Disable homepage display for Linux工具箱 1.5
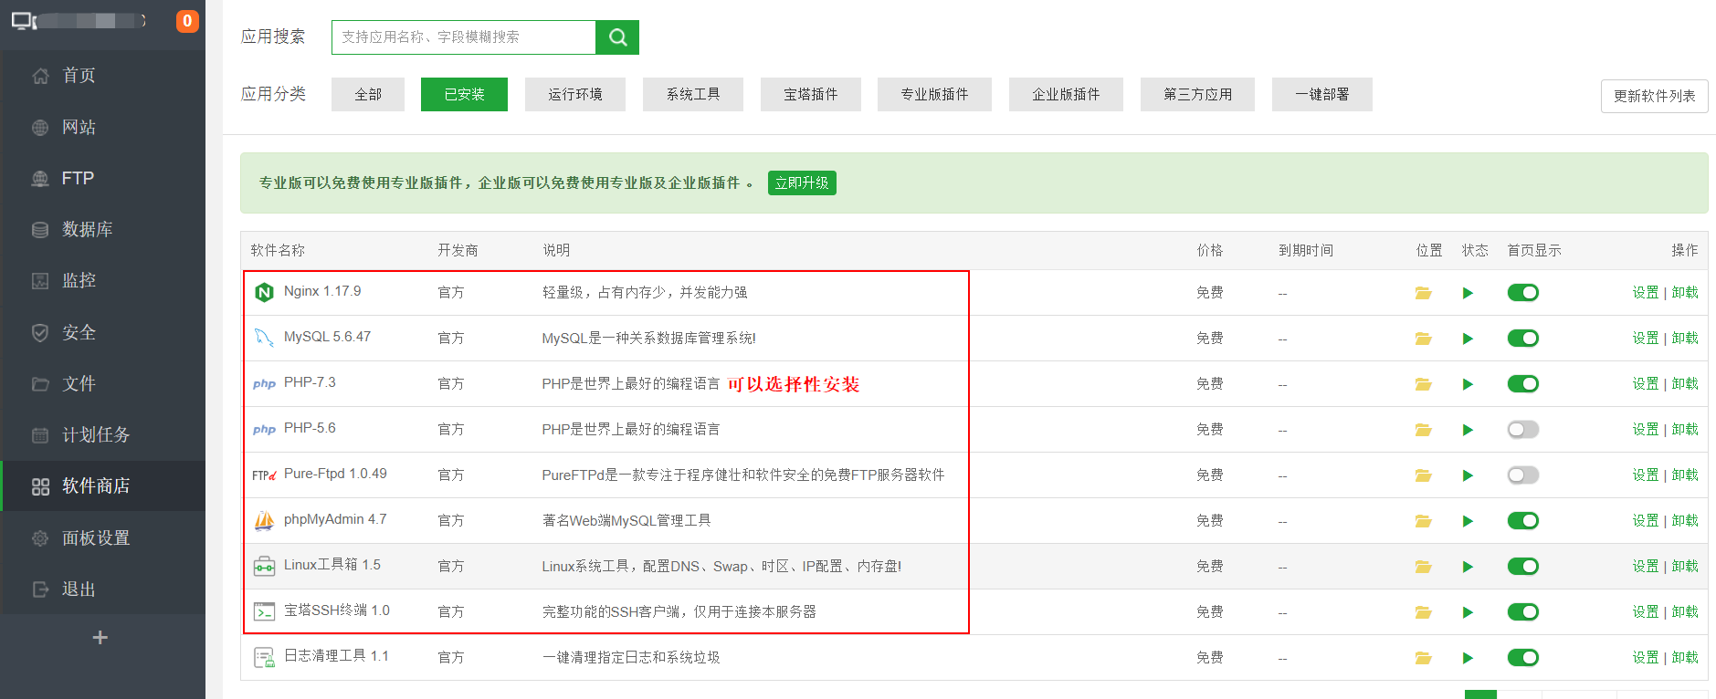The width and height of the screenshot is (1716, 699). [1523, 567]
